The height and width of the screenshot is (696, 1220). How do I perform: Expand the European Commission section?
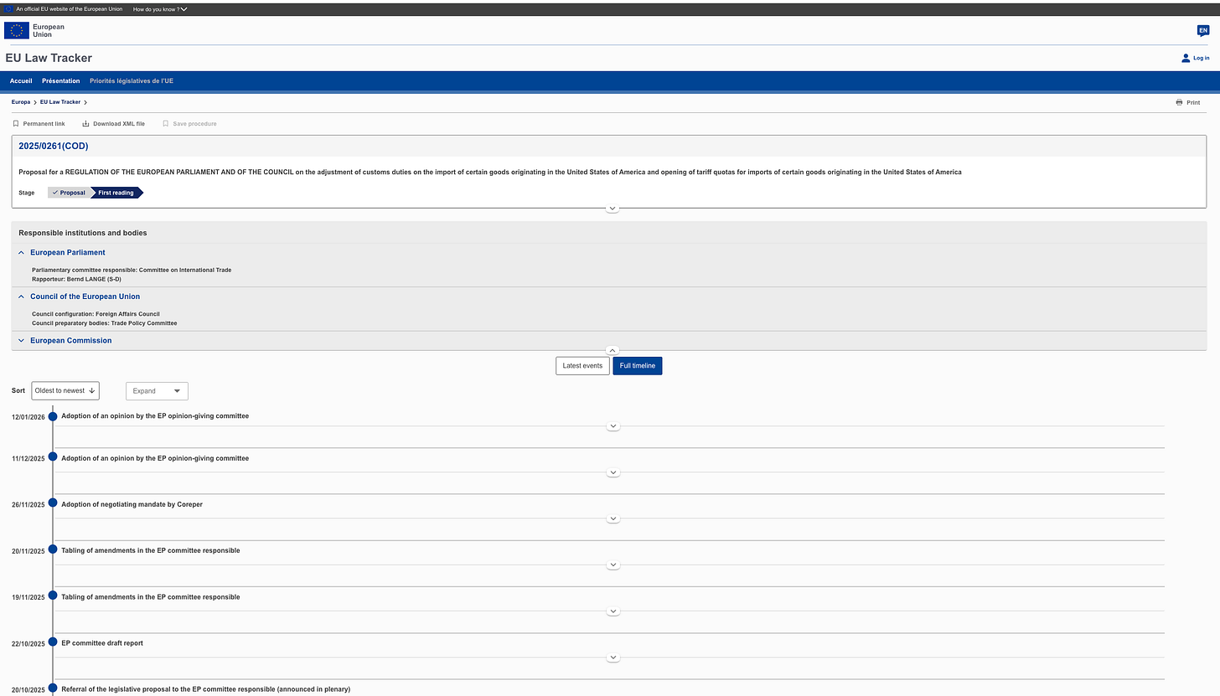click(21, 341)
